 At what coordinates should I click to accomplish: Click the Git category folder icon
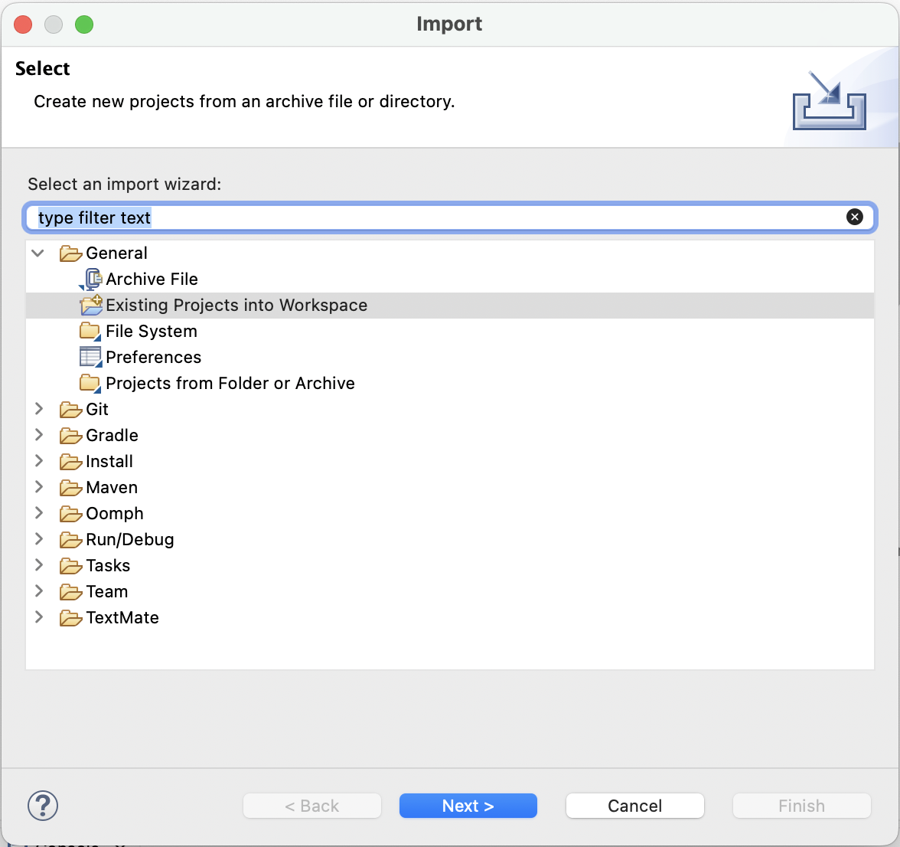click(x=70, y=409)
